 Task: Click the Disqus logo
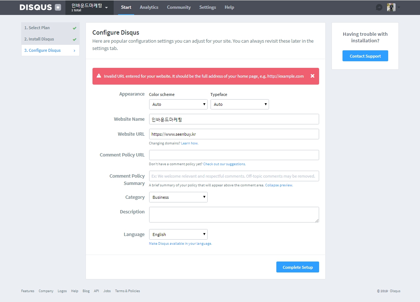tap(35, 7)
